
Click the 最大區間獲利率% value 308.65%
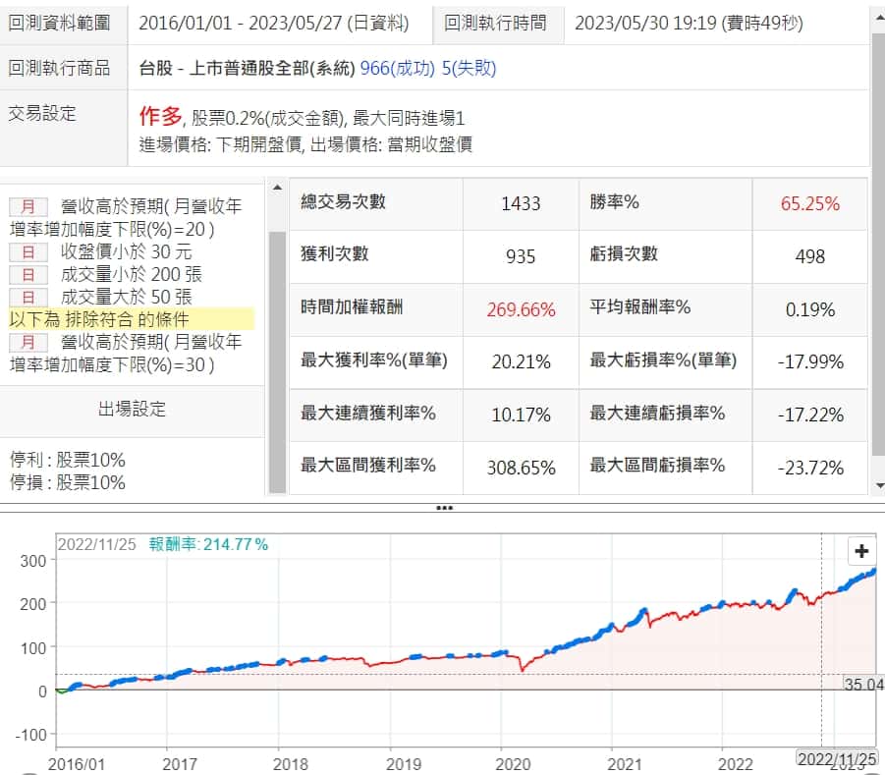(x=521, y=468)
